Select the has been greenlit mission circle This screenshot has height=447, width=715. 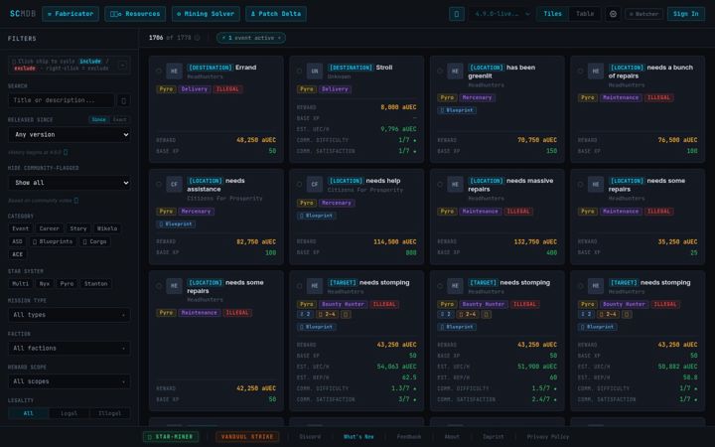(440, 71)
